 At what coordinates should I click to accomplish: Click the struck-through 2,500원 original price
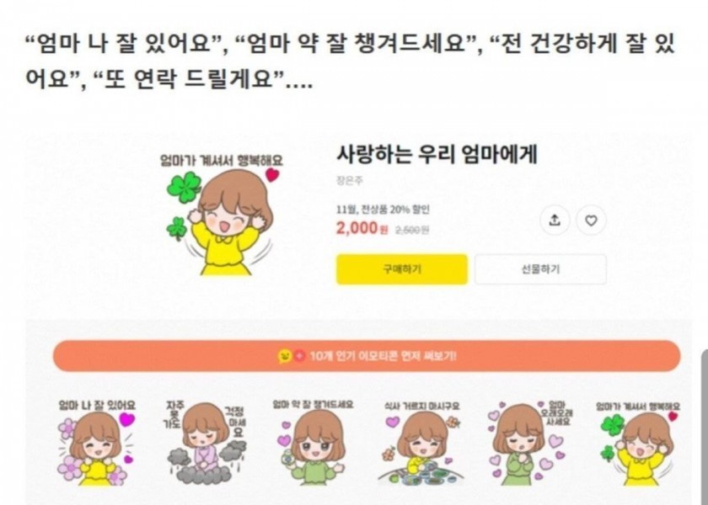click(x=412, y=230)
